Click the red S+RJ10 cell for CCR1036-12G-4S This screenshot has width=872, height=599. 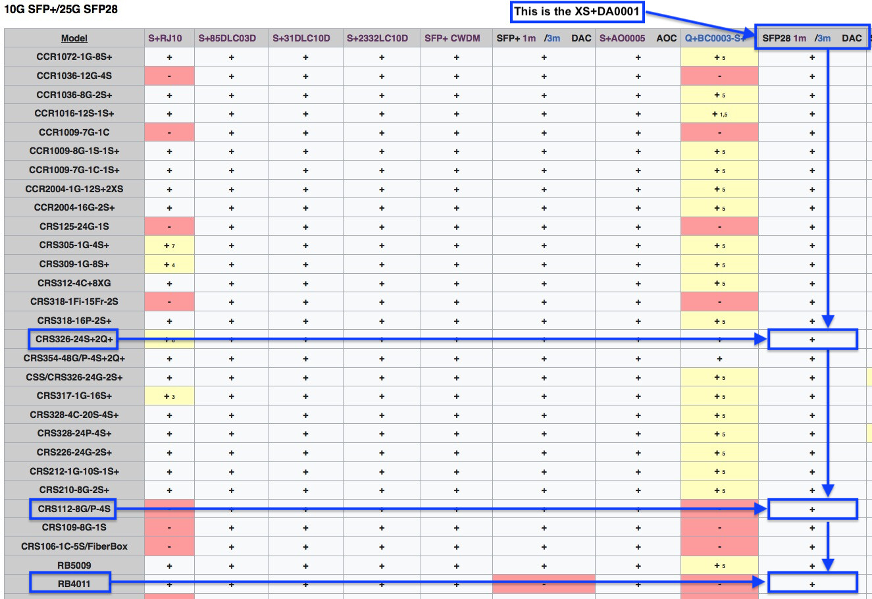169,76
